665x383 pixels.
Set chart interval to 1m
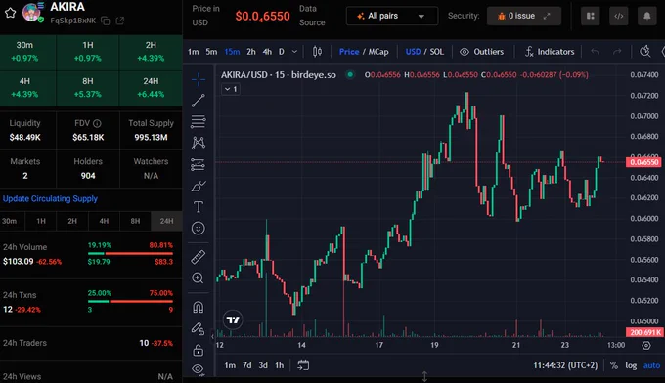click(x=194, y=52)
